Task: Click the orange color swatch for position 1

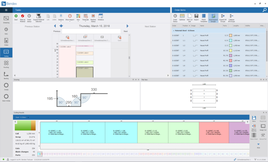Action: (231, 35)
